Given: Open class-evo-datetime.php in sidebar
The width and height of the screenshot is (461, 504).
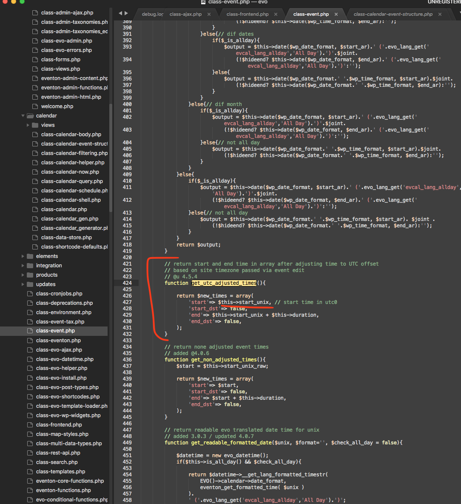Looking at the screenshot, I should point(65,359).
